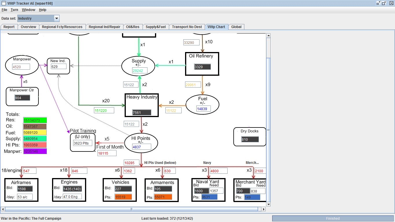The image size is (395, 222).
Task: Click vertical scrollbar up arrow
Action: click(268, 36)
